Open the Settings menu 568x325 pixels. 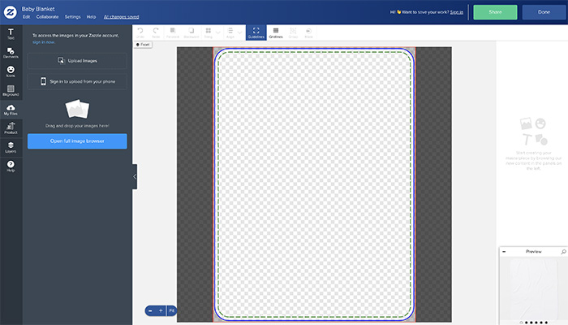[72, 16]
